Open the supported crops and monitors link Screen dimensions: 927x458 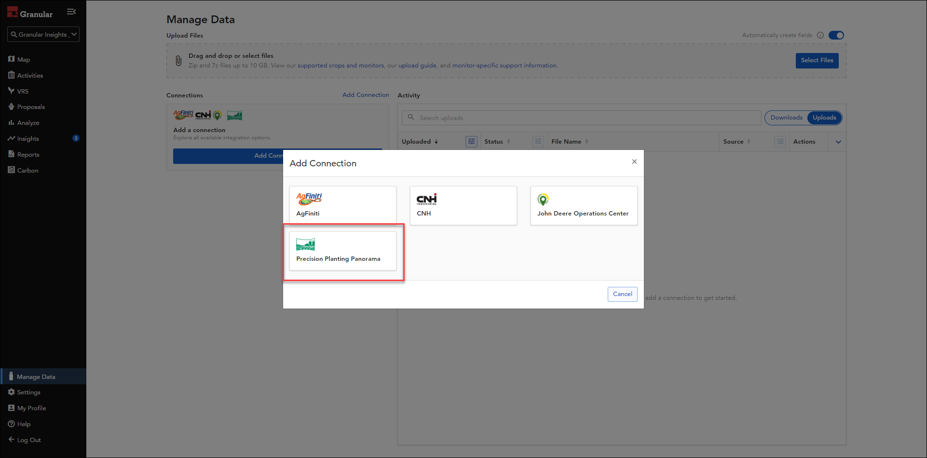tap(341, 66)
